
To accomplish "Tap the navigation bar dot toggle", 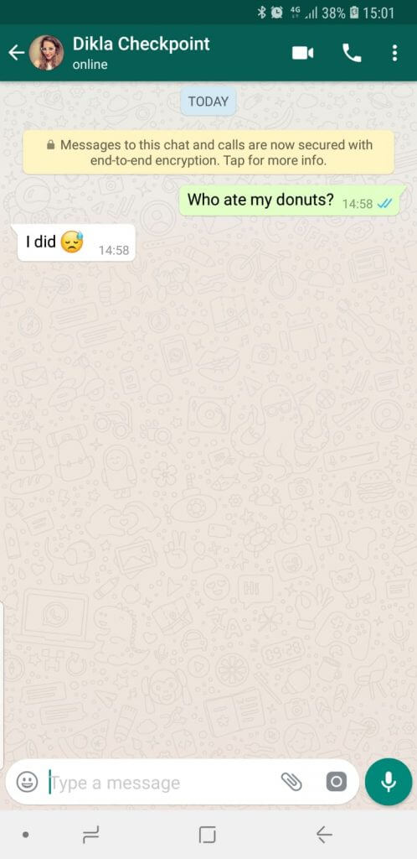I will [x=25, y=836].
